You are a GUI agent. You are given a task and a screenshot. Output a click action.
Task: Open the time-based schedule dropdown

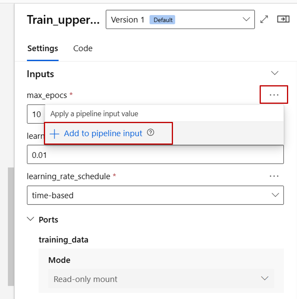click(x=155, y=195)
